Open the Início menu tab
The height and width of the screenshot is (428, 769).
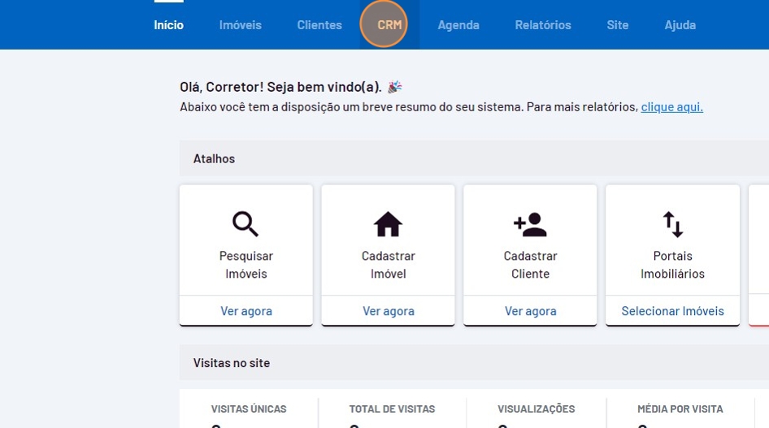click(169, 25)
